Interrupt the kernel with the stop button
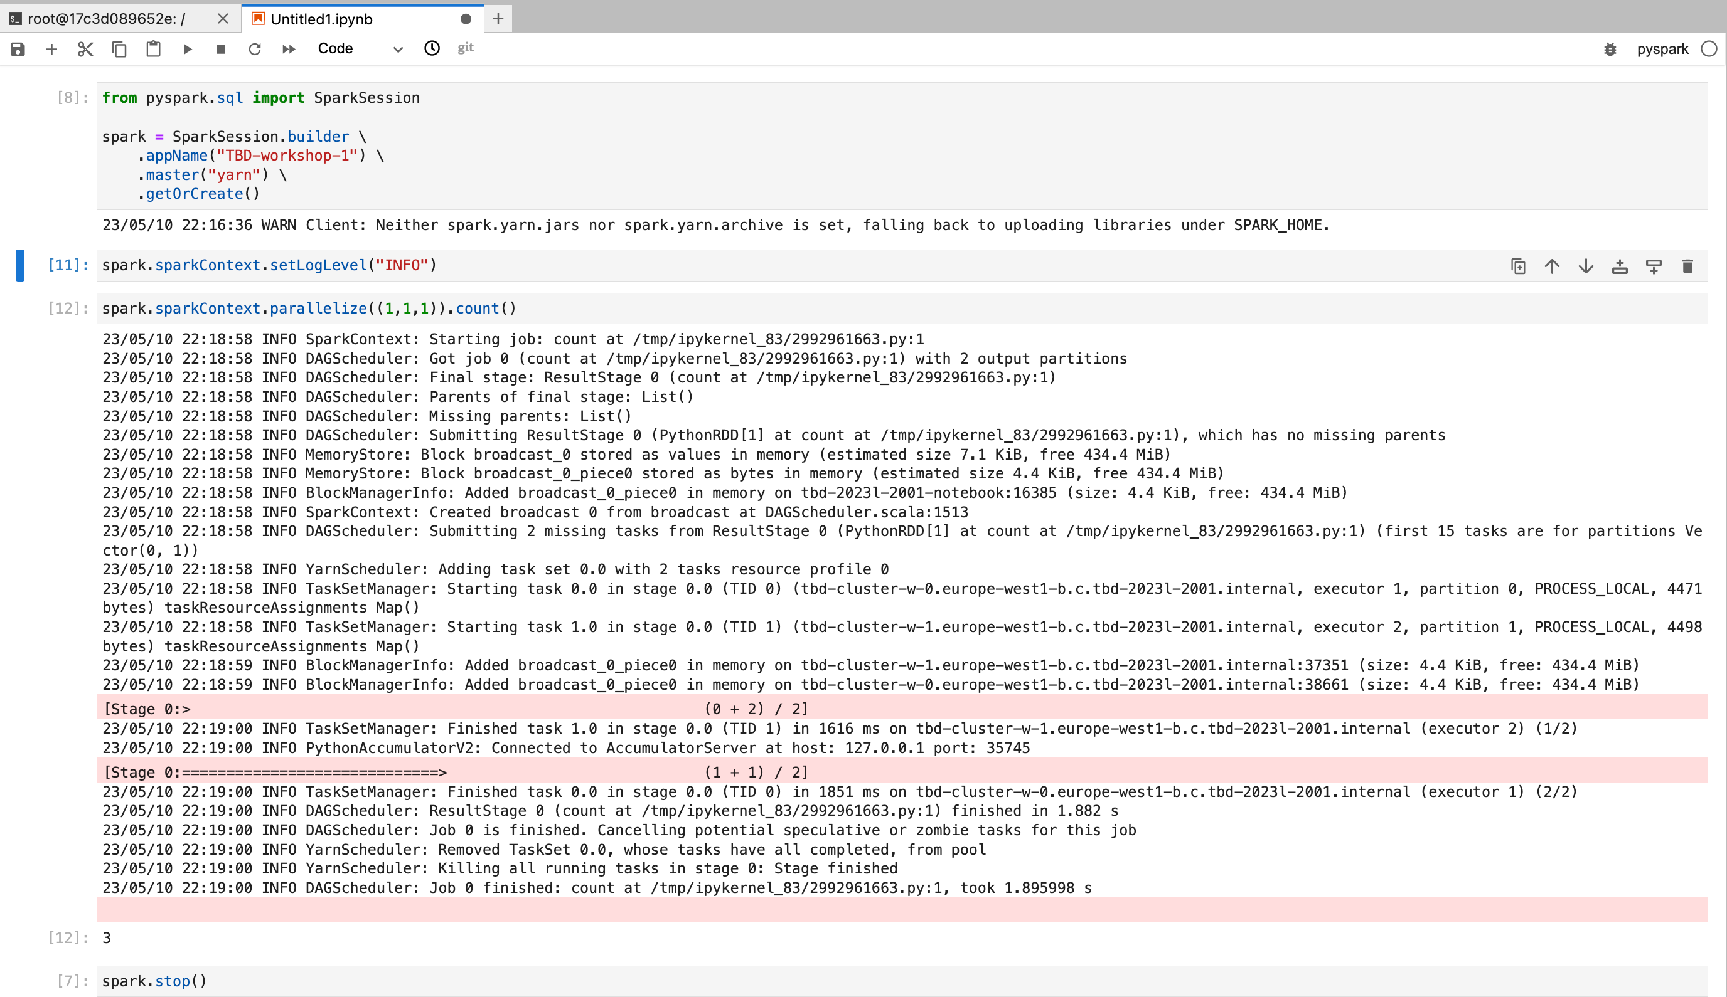The height and width of the screenshot is (997, 1727). (221, 49)
